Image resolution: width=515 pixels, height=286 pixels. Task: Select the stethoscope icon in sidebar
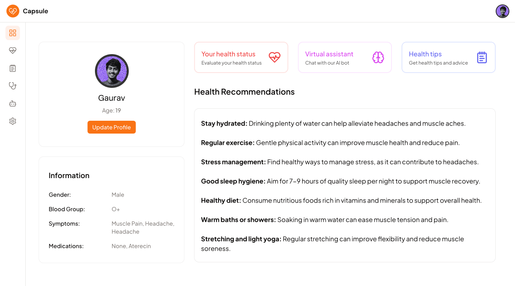12,86
